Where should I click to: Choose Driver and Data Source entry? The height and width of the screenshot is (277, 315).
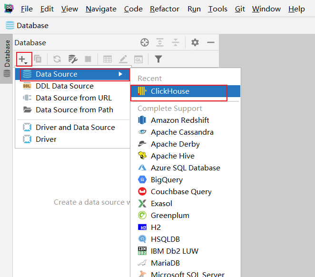[73, 128]
